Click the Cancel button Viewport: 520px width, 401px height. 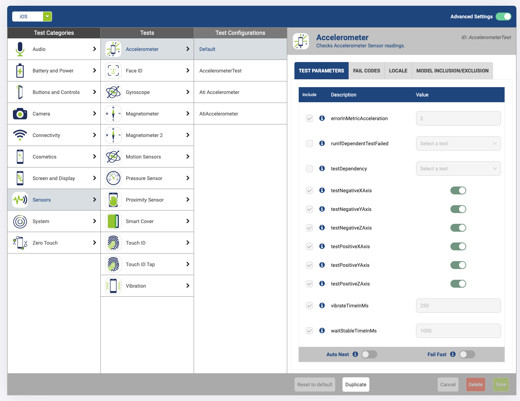pyautogui.click(x=448, y=385)
